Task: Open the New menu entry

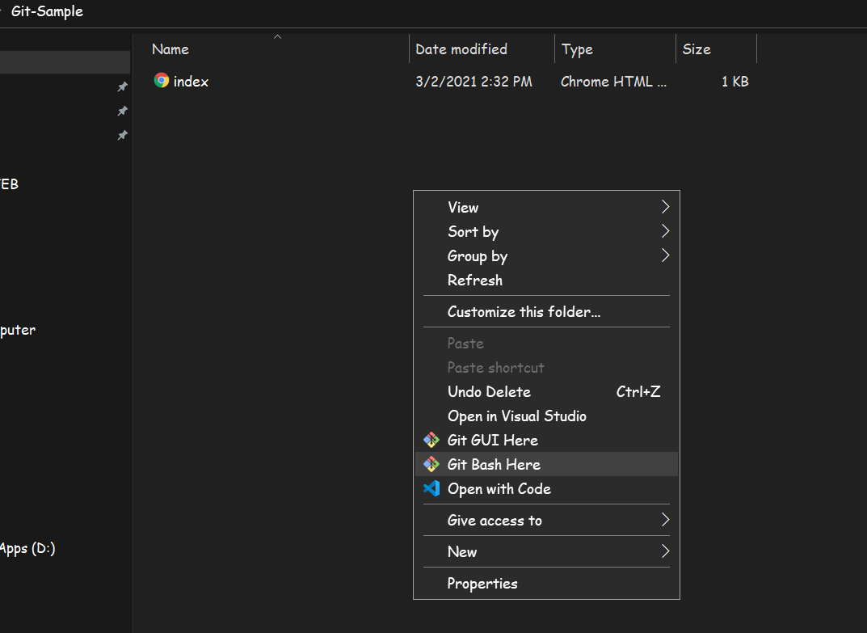Action: (546, 551)
